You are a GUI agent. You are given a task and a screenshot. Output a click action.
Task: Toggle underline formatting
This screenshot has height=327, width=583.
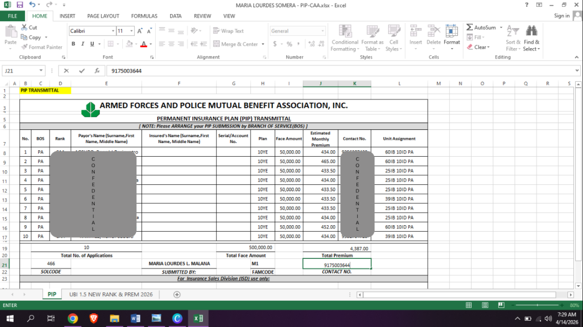pos(92,44)
